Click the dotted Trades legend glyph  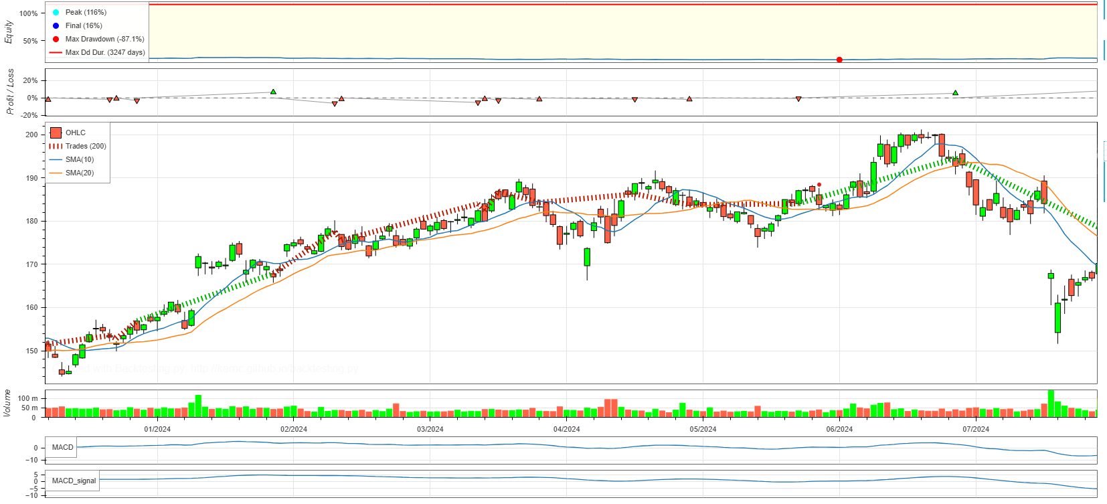pos(56,146)
